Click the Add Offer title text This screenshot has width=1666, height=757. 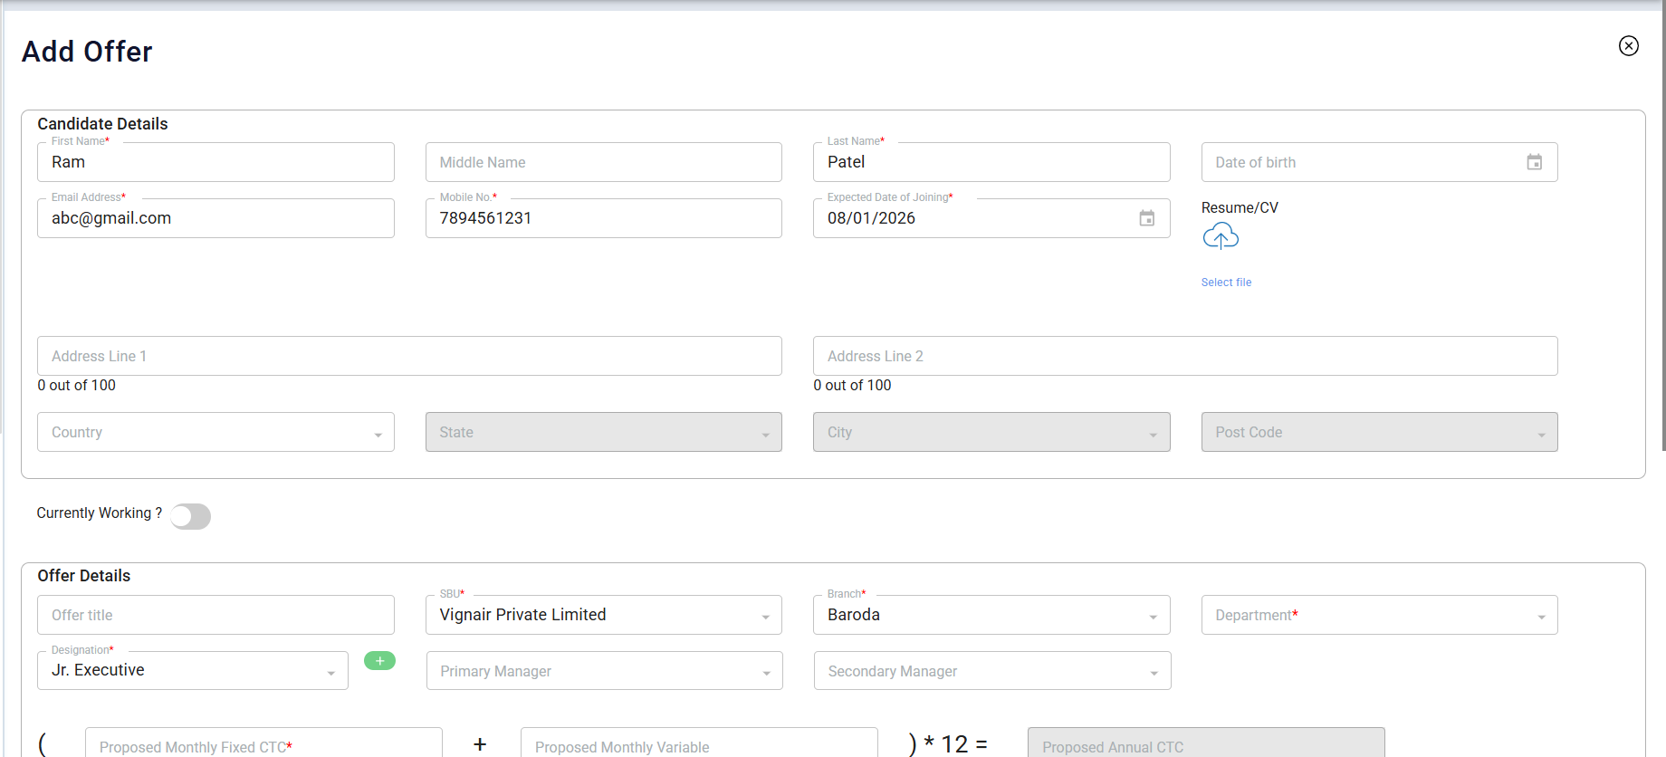[x=87, y=52]
